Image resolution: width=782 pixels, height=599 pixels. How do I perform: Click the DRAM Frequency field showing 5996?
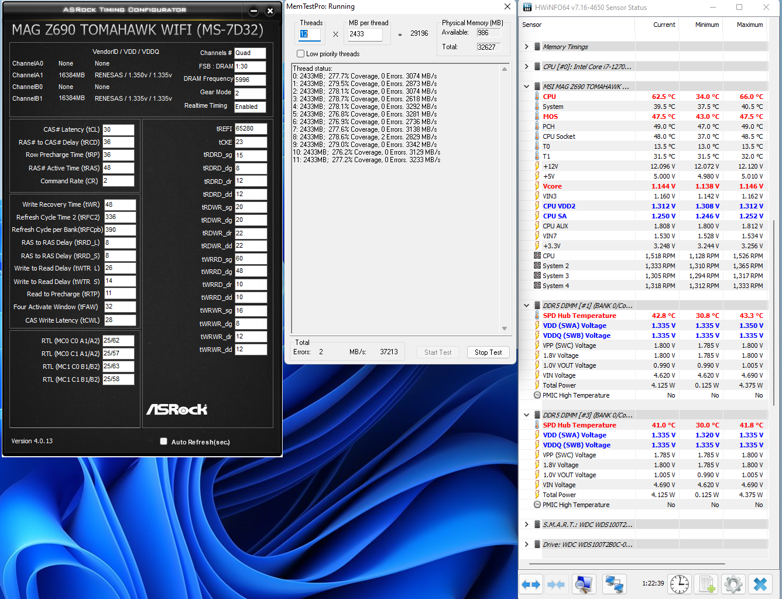pos(250,80)
